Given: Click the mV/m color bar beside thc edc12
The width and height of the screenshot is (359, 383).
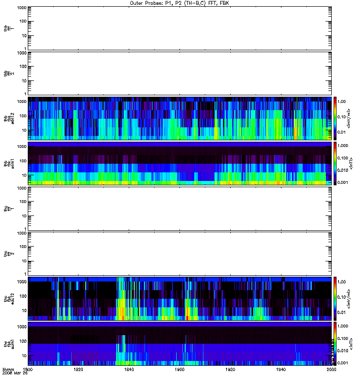Looking at the screenshot, I should (335, 299).
